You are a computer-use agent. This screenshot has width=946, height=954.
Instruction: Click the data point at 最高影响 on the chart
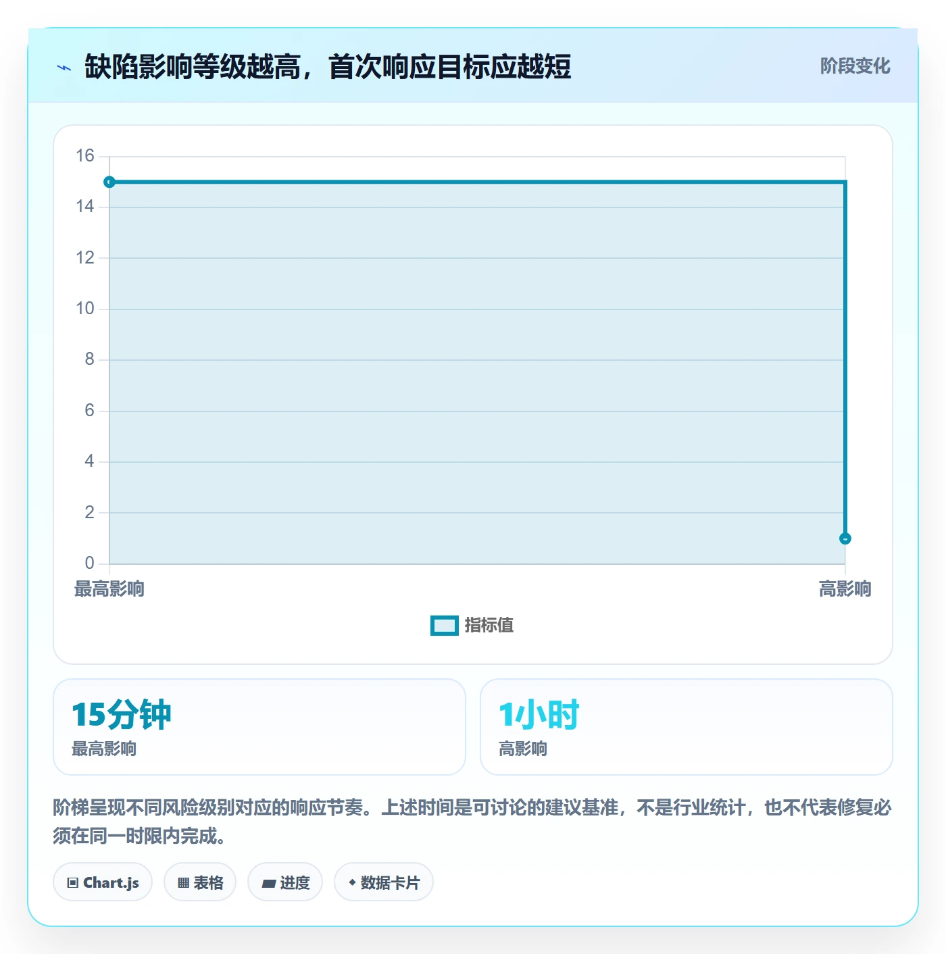pyautogui.click(x=109, y=182)
